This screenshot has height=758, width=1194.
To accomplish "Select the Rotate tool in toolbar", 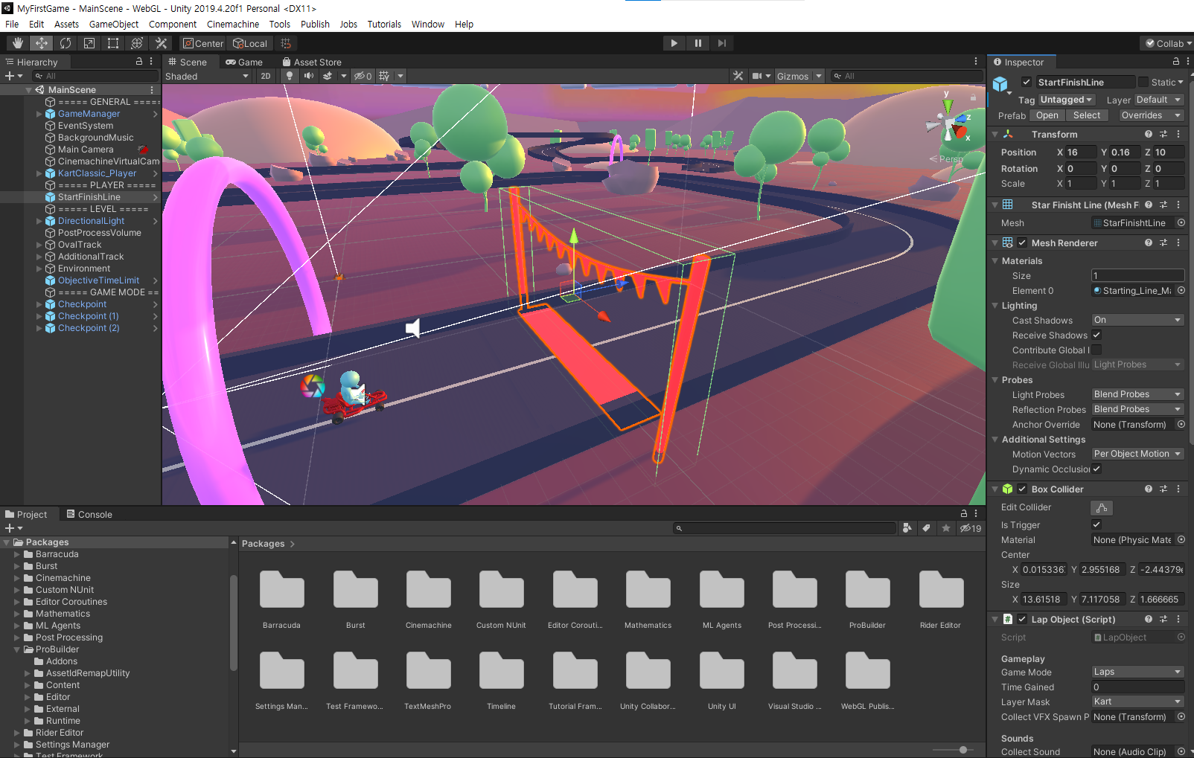I will click(x=66, y=43).
